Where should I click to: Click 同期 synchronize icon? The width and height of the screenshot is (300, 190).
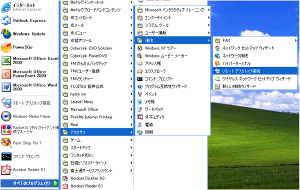click(x=140, y=132)
